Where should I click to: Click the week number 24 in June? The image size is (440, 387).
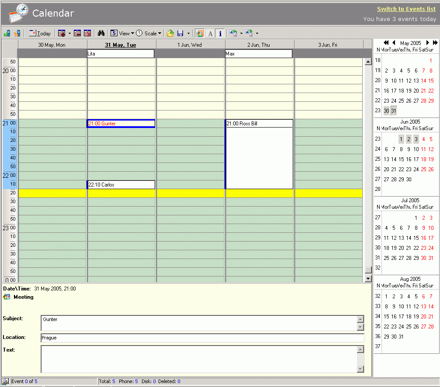378,149
